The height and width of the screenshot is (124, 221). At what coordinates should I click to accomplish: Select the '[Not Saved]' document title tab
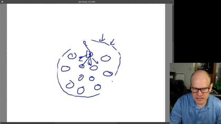pos(87,2)
